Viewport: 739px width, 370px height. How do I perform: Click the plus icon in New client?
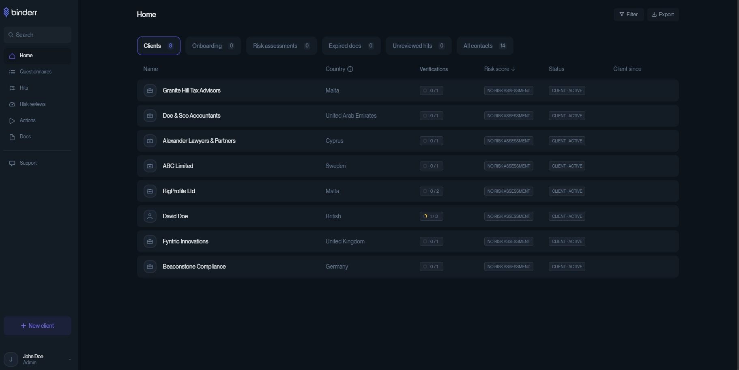[23, 326]
